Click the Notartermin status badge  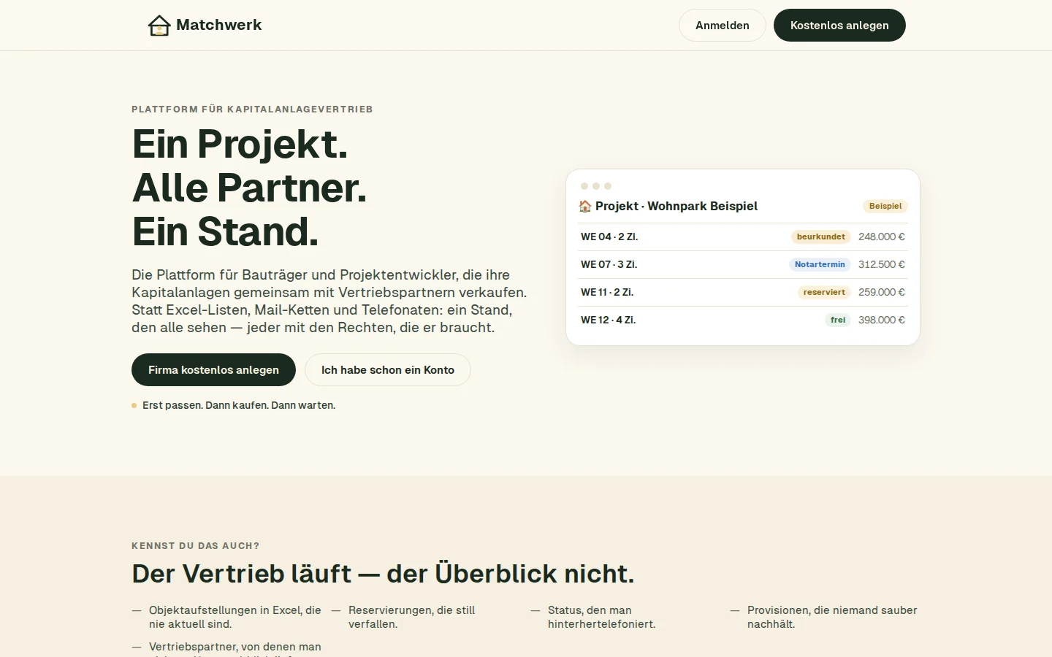coord(820,264)
